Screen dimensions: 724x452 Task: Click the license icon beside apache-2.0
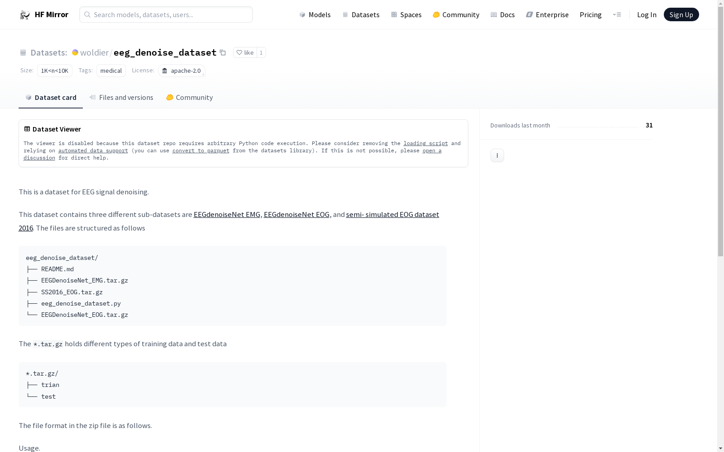pos(165,71)
